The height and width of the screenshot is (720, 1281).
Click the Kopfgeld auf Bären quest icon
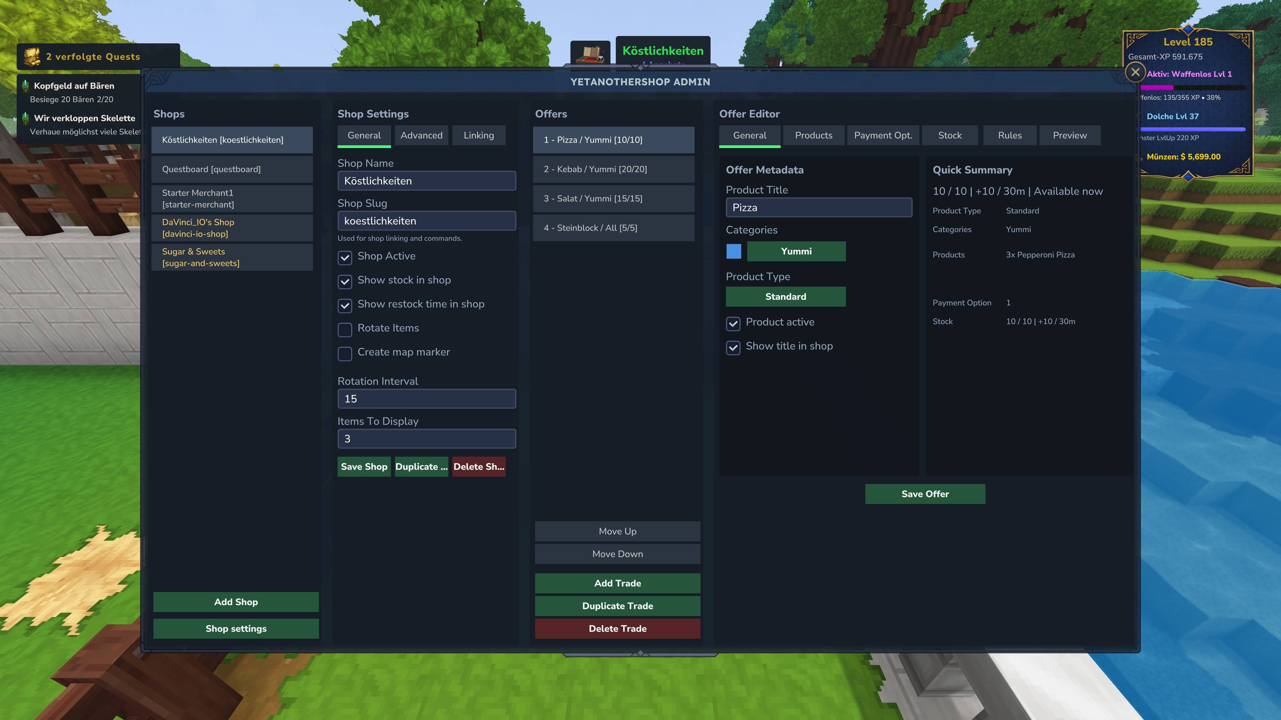[x=25, y=86]
